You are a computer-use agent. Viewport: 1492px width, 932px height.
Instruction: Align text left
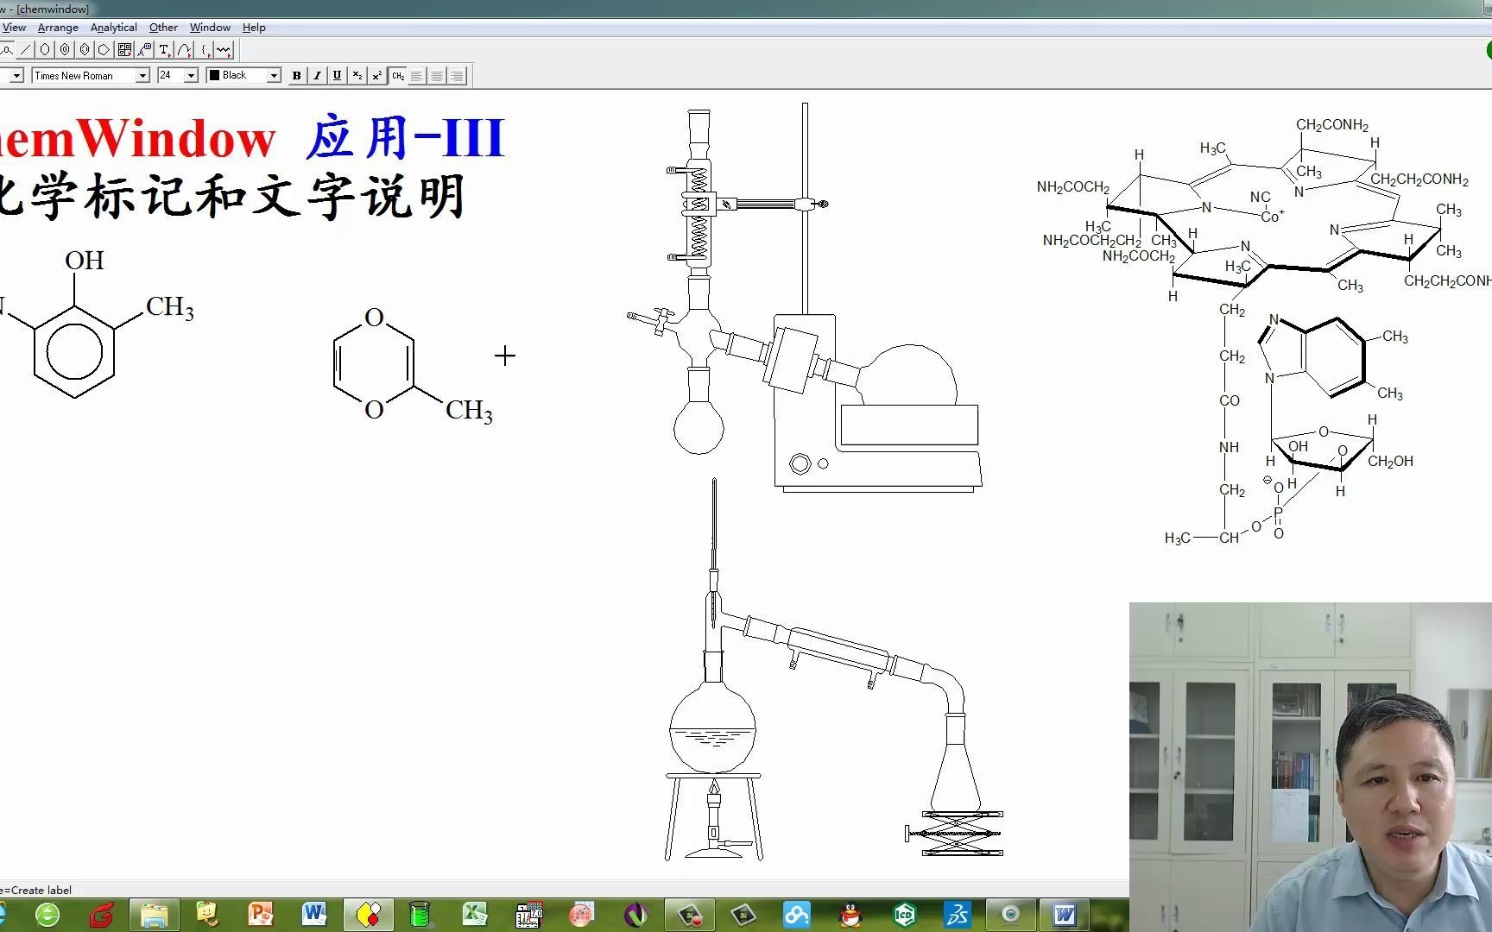pos(417,76)
